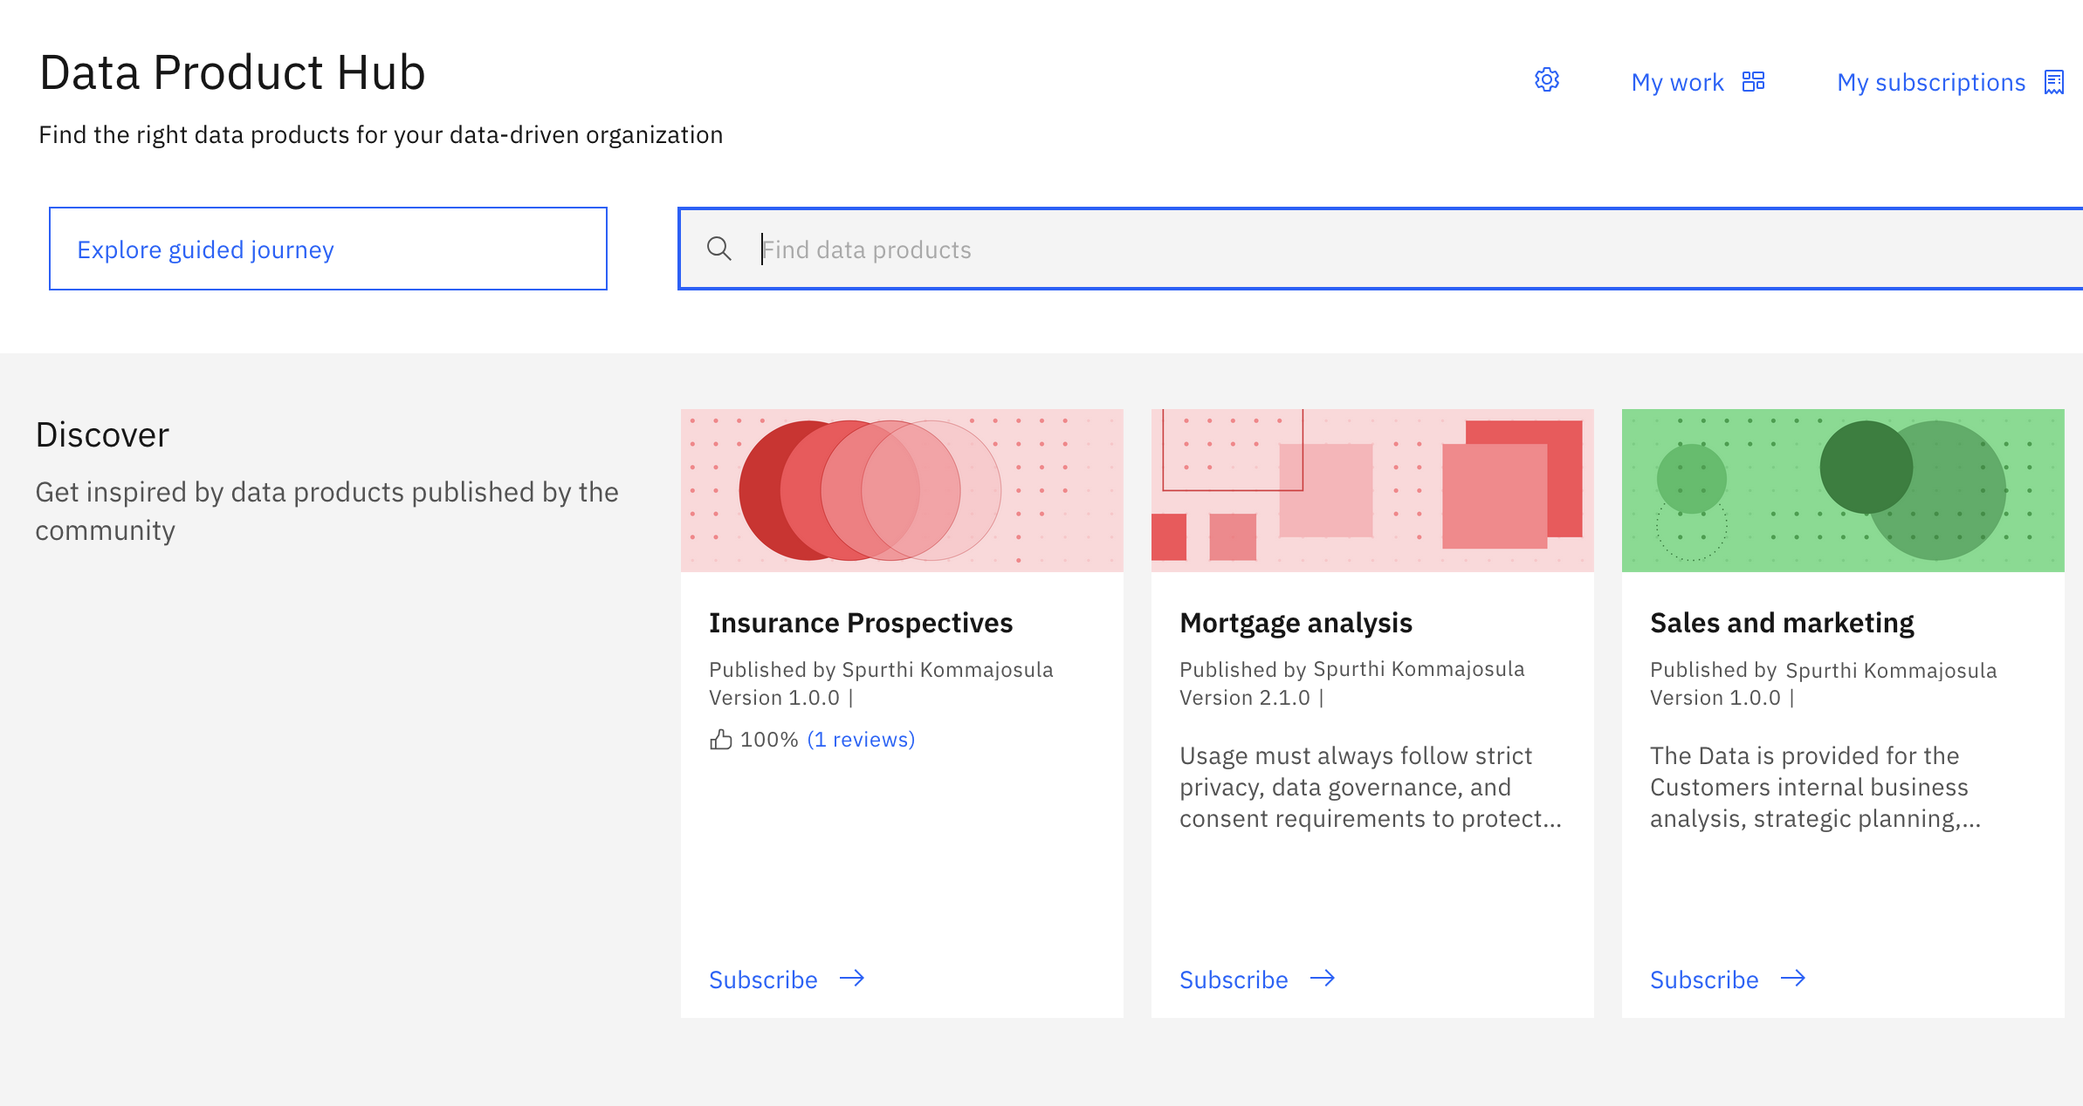The width and height of the screenshot is (2083, 1106).
Task: Click the search magnifier icon
Action: tap(718, 249)
